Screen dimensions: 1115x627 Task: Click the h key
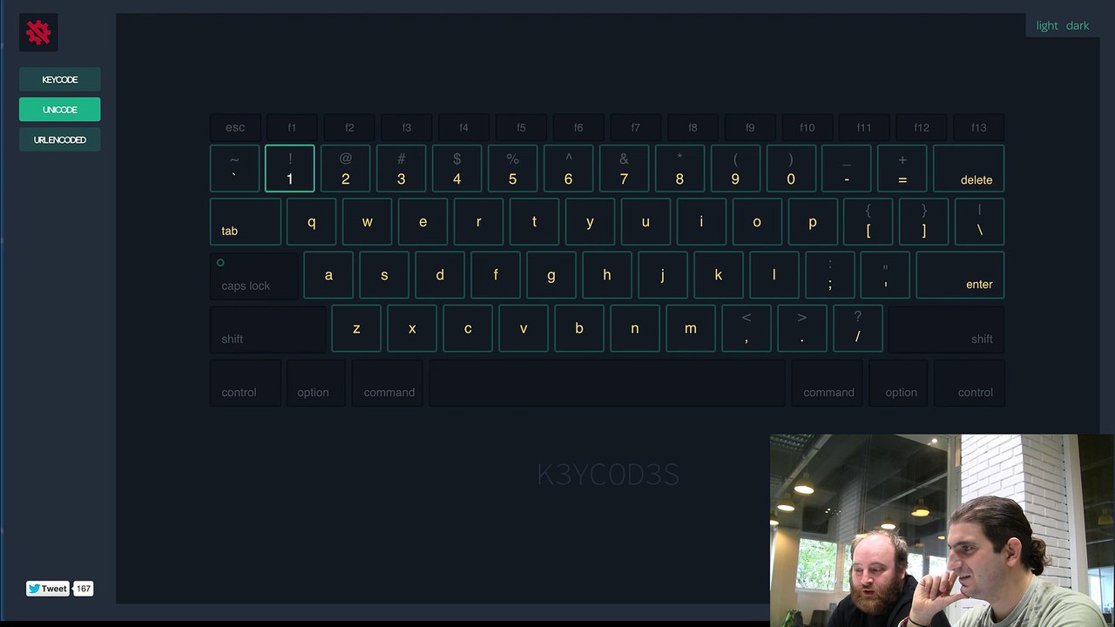coord(607,275)
